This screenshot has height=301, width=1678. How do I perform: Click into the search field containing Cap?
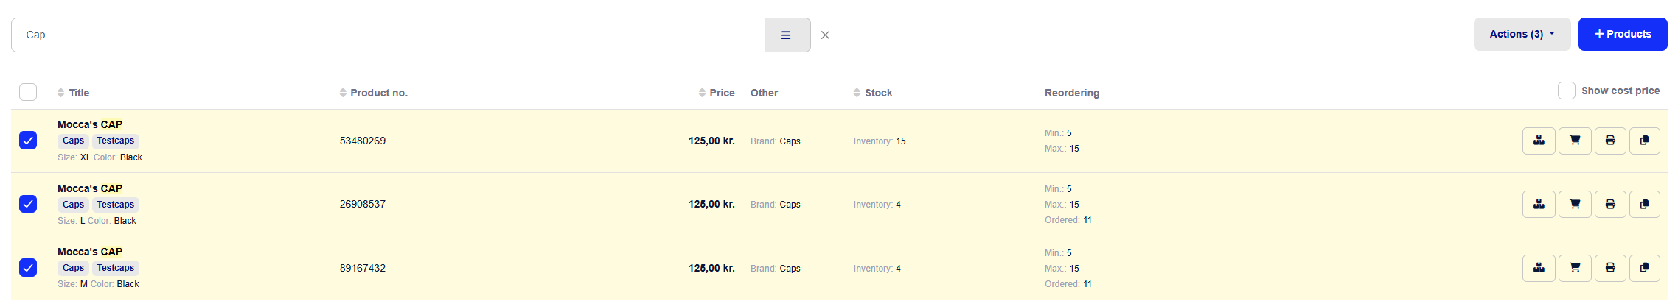pos(388,35)
